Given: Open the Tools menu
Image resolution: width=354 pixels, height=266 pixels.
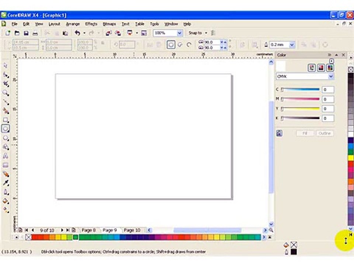Looking at the screenshot, I should click(155, 24).
